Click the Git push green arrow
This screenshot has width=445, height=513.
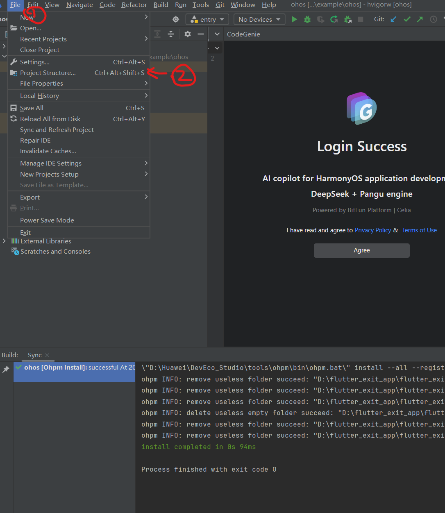pos(420,19)
